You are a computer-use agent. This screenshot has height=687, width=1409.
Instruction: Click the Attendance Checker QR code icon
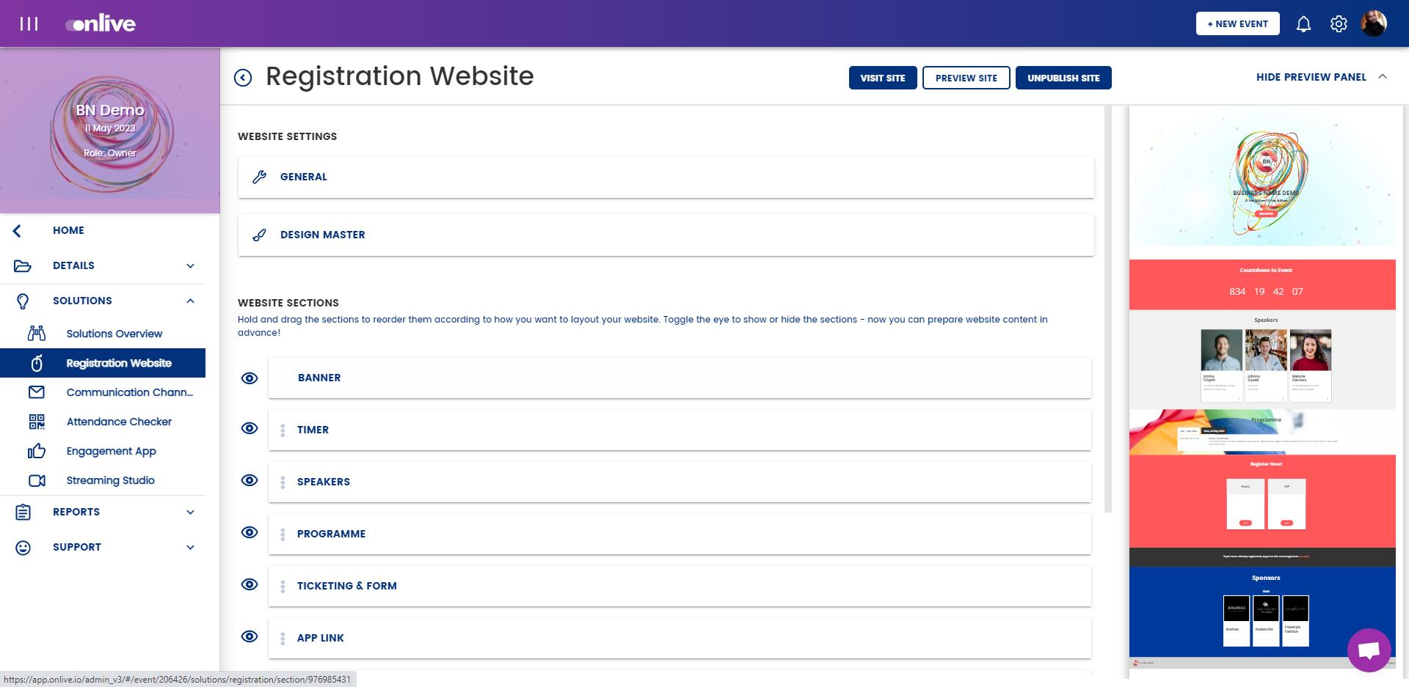[x=37, y=422]
